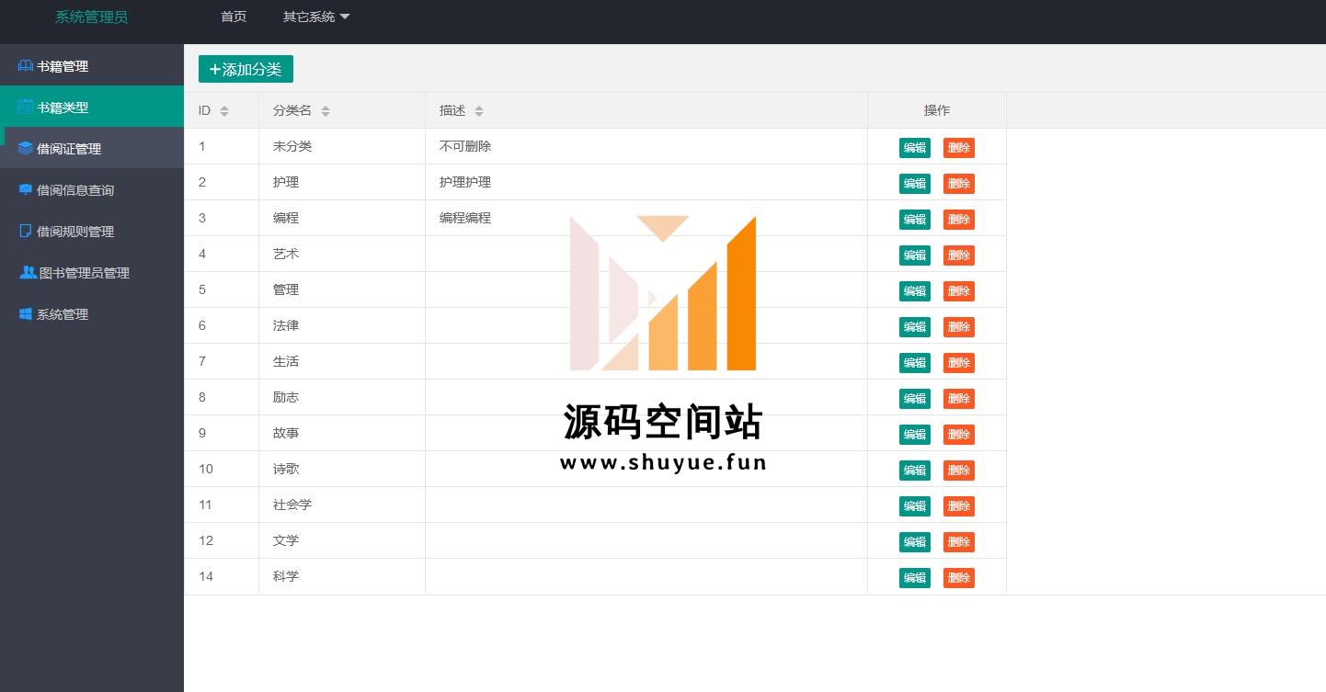1326x692 pixels.
Task: Edit the 艺术 category
Action: click(914, 255)
